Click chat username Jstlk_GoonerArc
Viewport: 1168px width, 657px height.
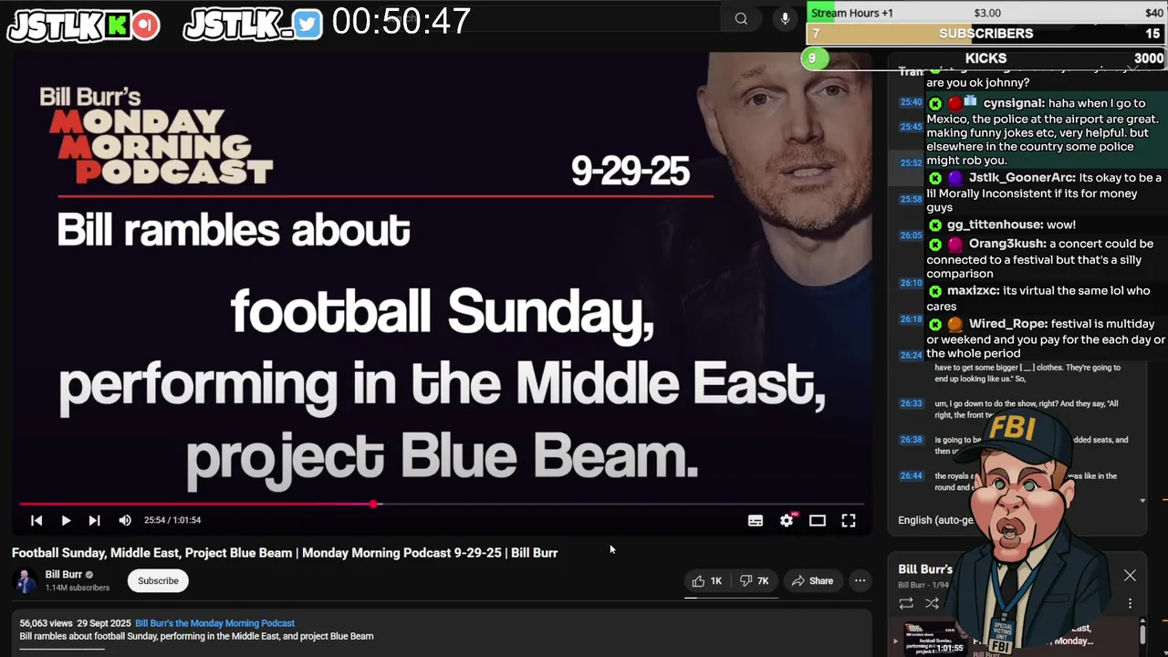point(1021,178)
